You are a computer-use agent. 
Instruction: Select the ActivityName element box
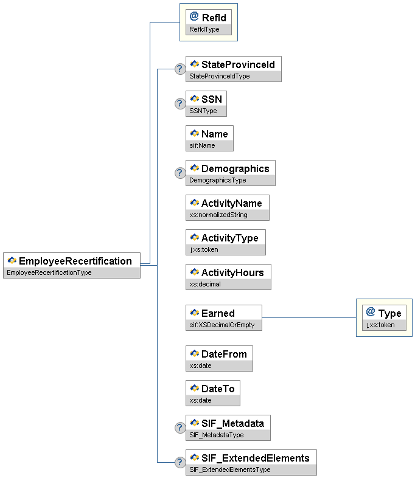pos(231,203)
